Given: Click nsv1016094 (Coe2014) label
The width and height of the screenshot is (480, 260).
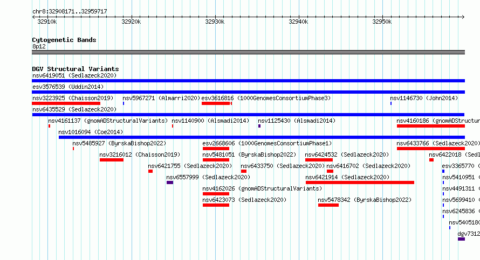Looking at the screenshot, I should point(91,132).
